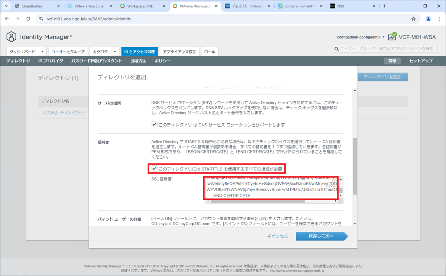Click the browser forward arrow
The width and height of the screenshot is (446, 276).
[x=18, y=19]
